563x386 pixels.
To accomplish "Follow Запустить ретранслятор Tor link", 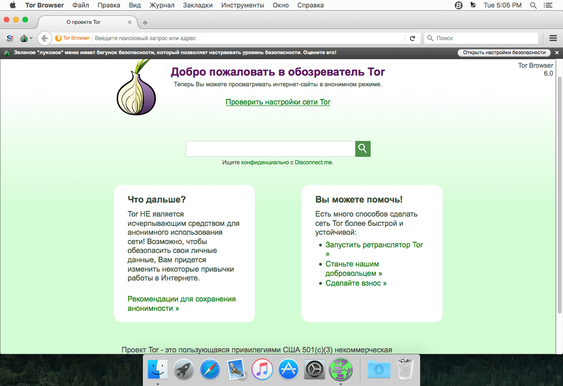I will coord(374,249).
